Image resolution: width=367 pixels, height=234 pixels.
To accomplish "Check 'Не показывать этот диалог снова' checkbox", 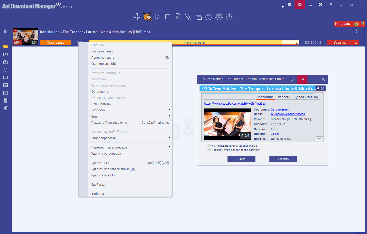I will (209, 146).
